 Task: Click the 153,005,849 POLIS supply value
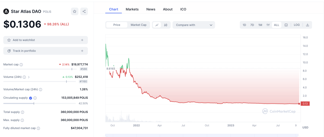[x=75, y=98]
